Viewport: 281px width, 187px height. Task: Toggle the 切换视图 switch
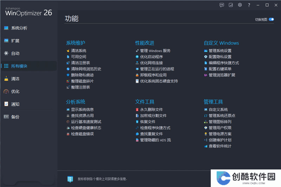271,19
